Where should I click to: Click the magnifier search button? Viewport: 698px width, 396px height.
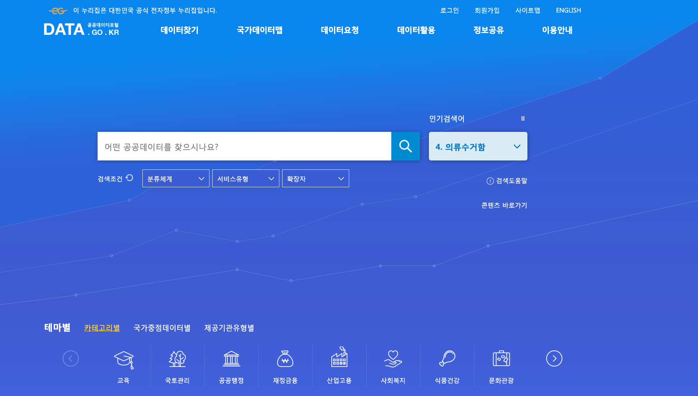click(406, 146)
